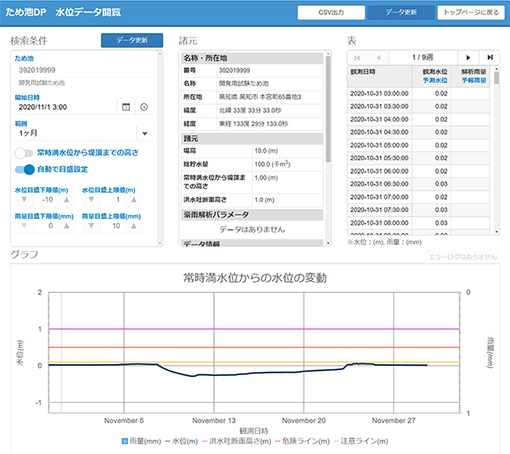510x454 pixels.
Task: Toggle 常時満水位から堤頂までの高さ switch
Action: point(24,153)
